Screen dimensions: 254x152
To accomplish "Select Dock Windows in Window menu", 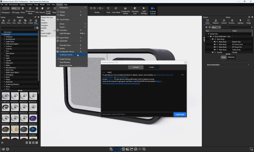I will (71, 62).
